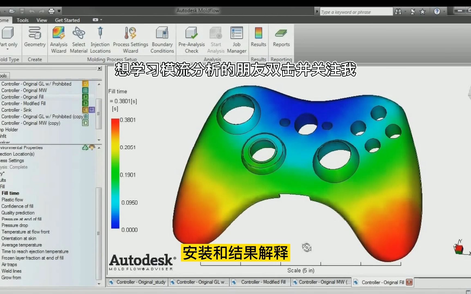The image size is (471, 294).
Task: Close the Controller - Original Fill tab
Action: (x=409, y=282)
